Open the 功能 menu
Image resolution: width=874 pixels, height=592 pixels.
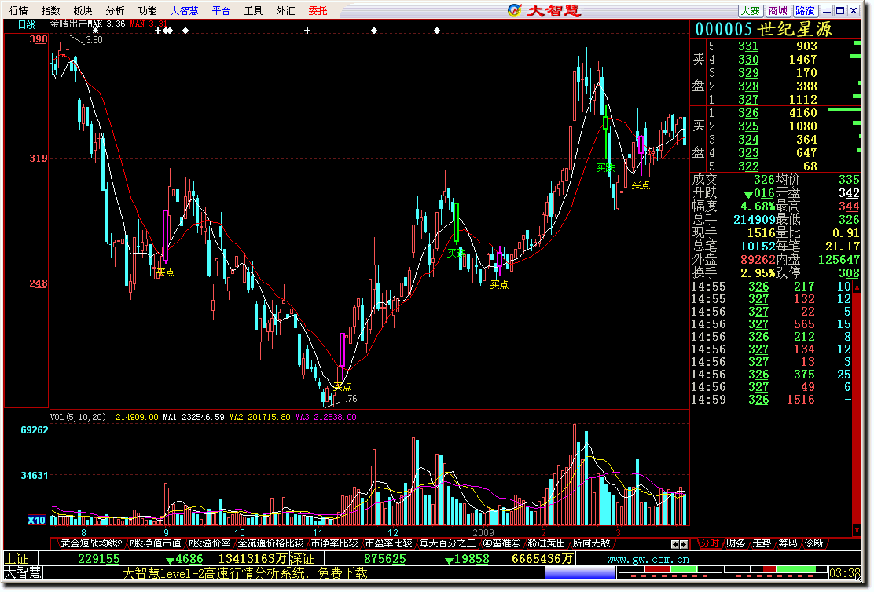[147, 10]
